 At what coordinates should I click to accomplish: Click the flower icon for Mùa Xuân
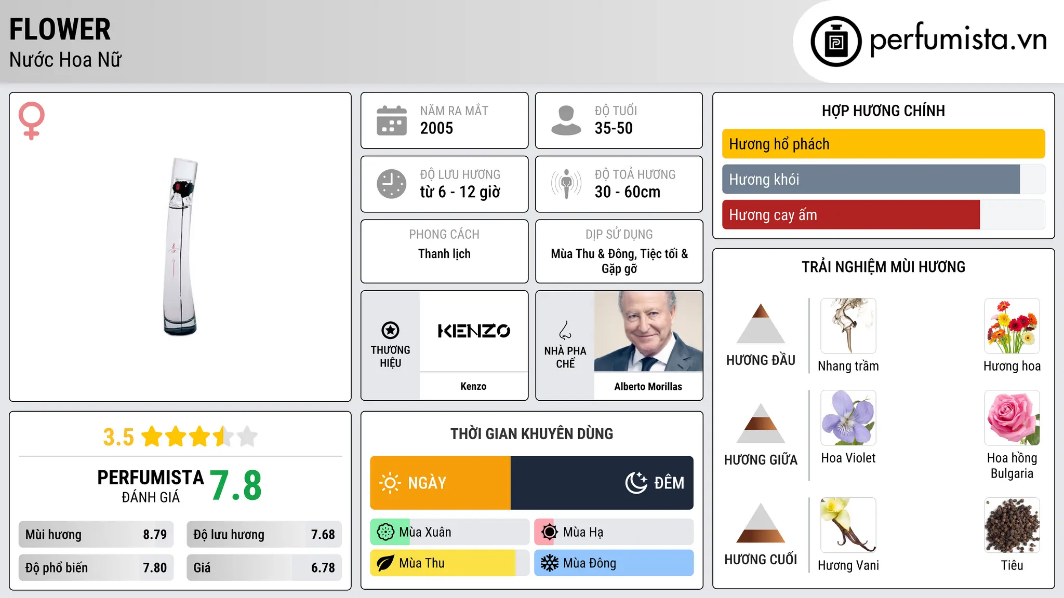pos(385,532)
